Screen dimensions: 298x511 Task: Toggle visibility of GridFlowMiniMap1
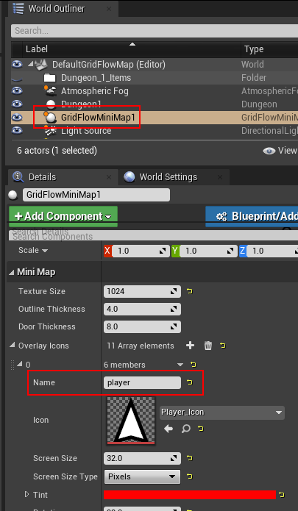point(17,118)
